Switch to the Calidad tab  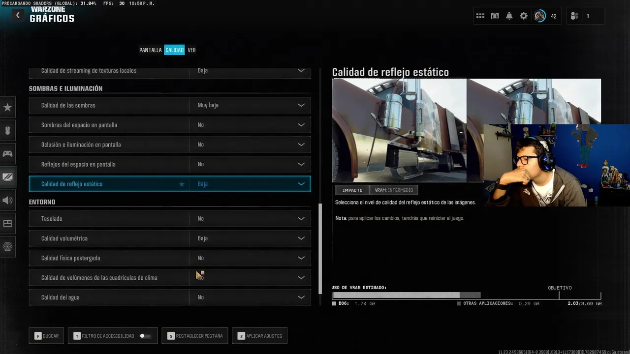(x=174, y=50)
